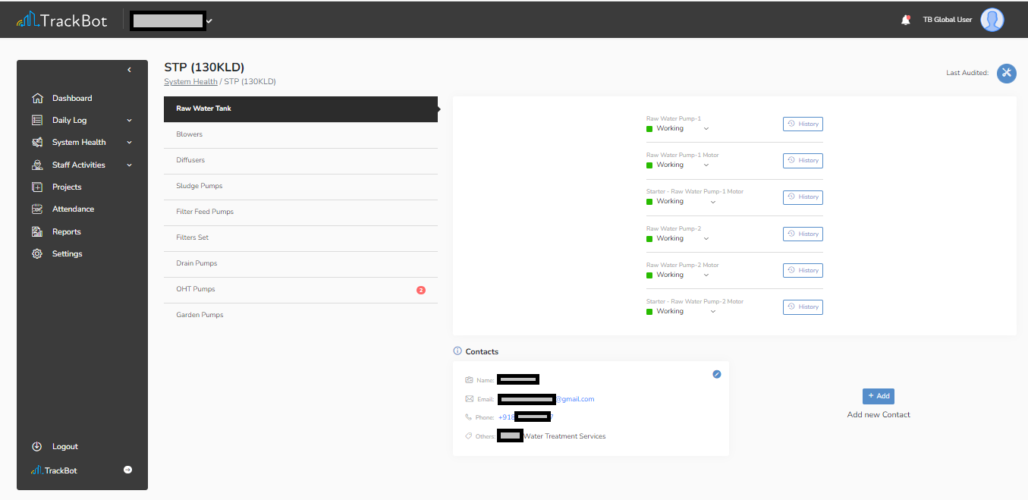Click the TrackBot logo in the header
The width and height of the screenshot is (1028, 500).
tap(62, 19)
